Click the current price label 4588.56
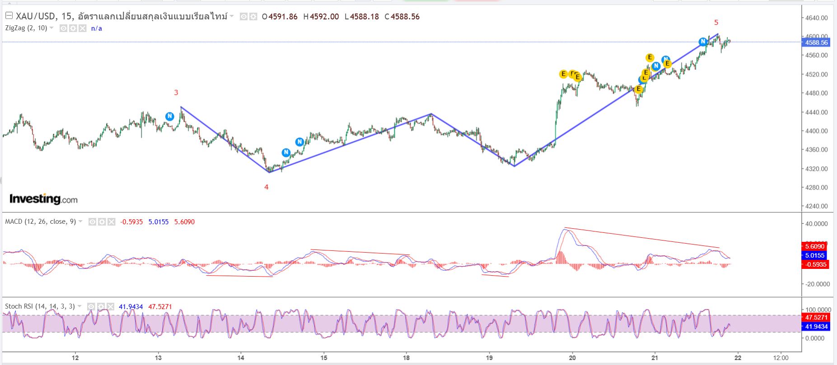Image resolution: width=837 pixels, height=365 pixels. coord(815,42)
